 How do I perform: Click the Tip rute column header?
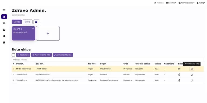92,64
